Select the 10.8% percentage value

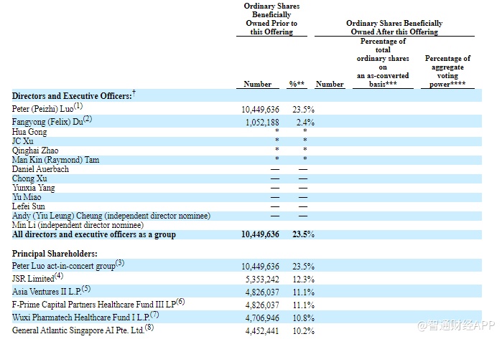click(x=304, y=318)
